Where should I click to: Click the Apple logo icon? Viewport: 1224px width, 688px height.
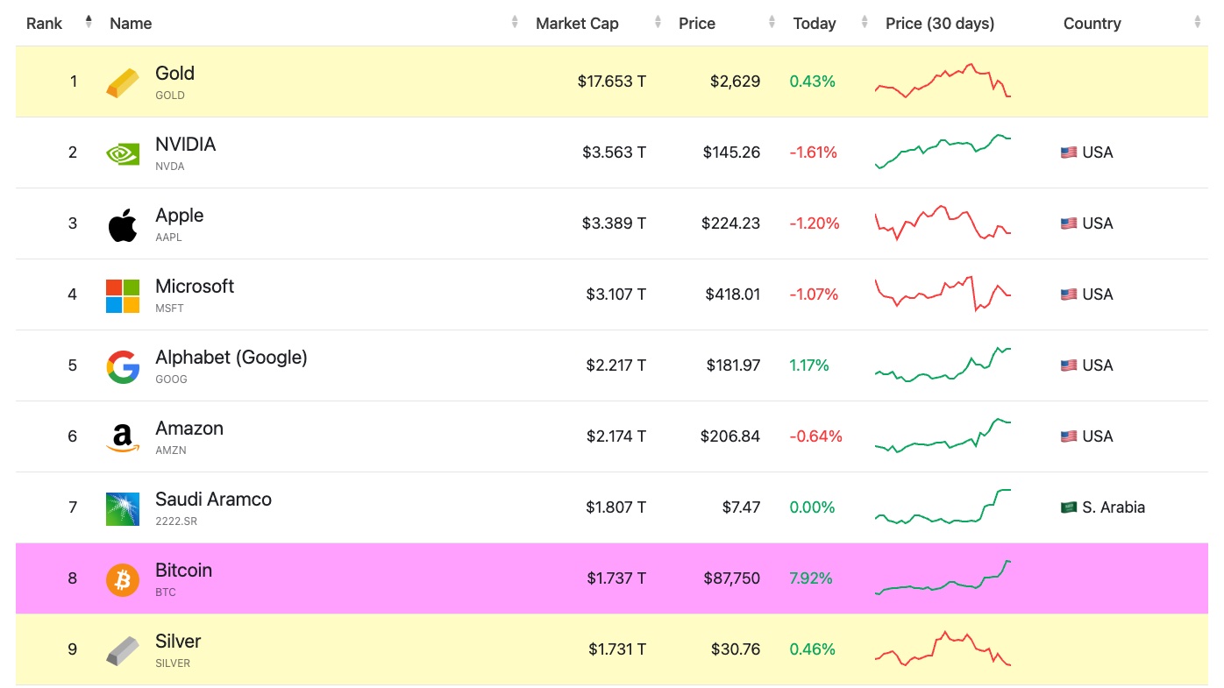(123, 224)
